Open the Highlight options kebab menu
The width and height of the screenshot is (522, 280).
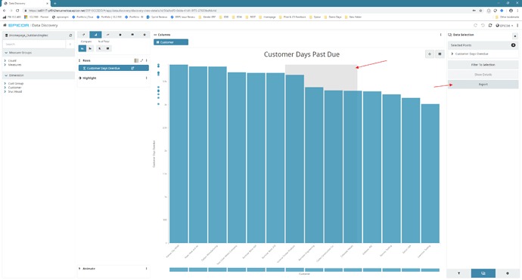pos(147,78)
